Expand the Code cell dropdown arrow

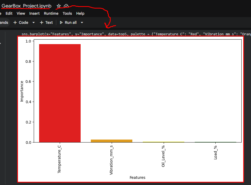33,23
